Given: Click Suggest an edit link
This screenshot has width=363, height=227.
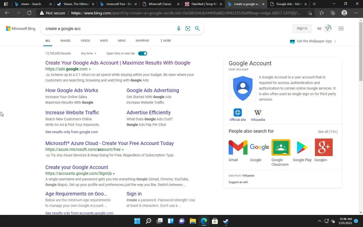Looking at the screenshot, I should click(238, 182).
